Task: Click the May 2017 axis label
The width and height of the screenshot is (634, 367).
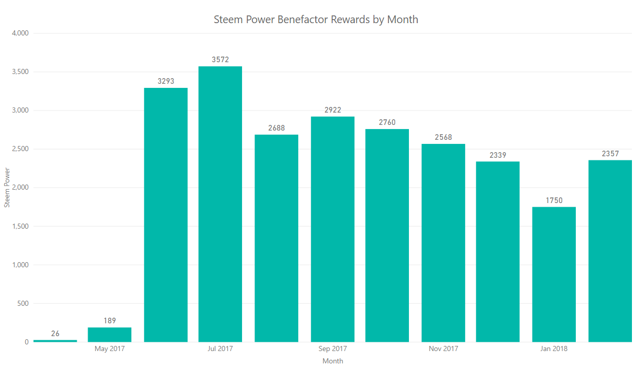Action: (x=110, y=348)
